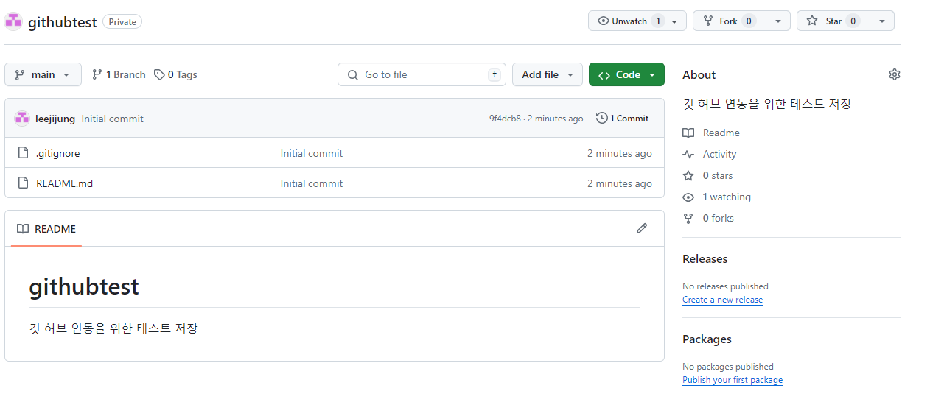Image resolution: width=930 pixels, height=405 pixels.
Task: Open the README.md file
Action: point(64,183)
